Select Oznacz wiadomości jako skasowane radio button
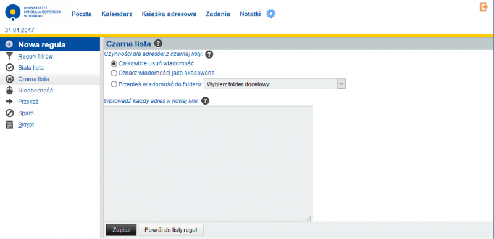Image resolution: width=494 pixels, height=239 pixels. (x=114, y=73)
